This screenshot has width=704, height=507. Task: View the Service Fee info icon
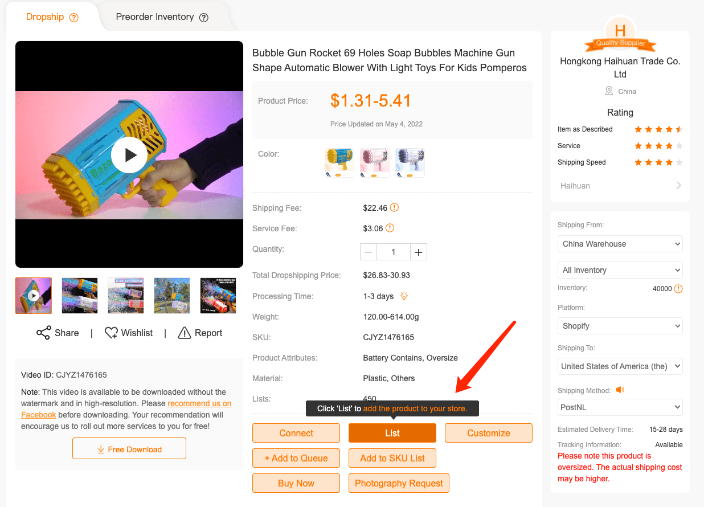pos(390,228)
